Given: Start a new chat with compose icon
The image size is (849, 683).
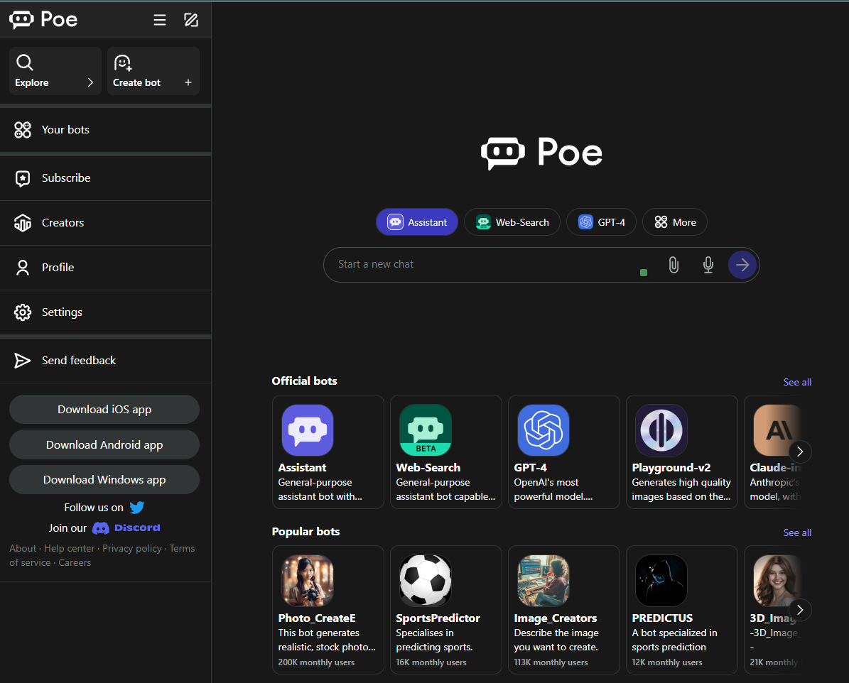Looking at the screenshot, I should (x=190, y=20).
